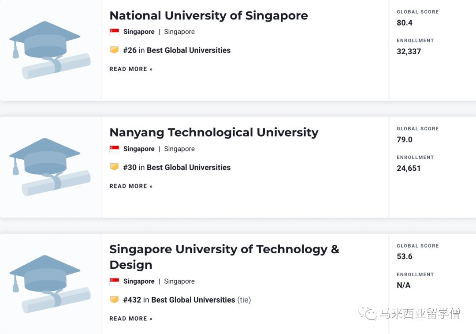Open National University of Singapore's detail page
The height and width of the screenshot is (334, 476).
click(x=208, y=15)
